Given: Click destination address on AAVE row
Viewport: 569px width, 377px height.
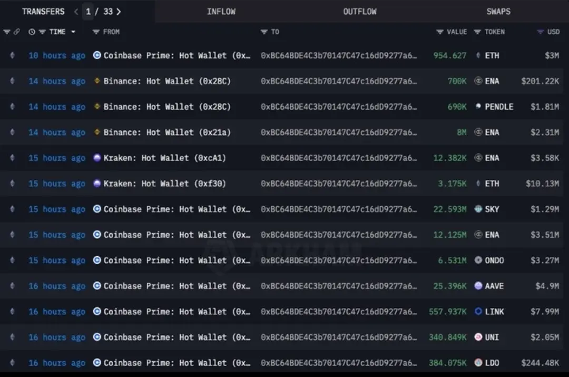Looking at the screenshot, I should coord(339,286).
